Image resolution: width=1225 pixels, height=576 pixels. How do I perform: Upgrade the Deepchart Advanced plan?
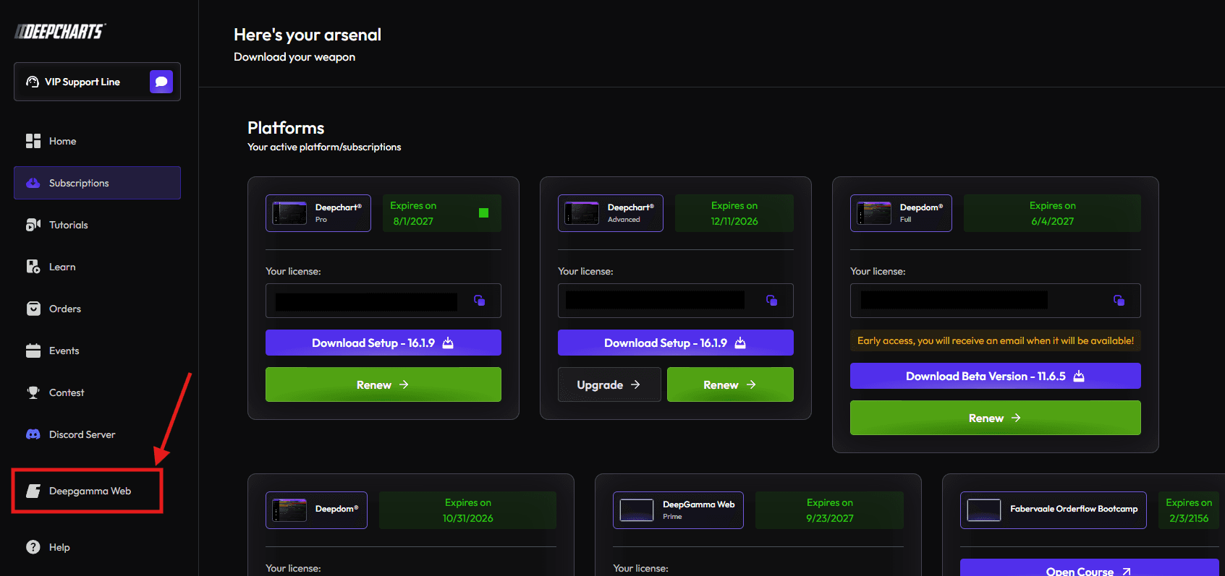[x=609, y=384]
